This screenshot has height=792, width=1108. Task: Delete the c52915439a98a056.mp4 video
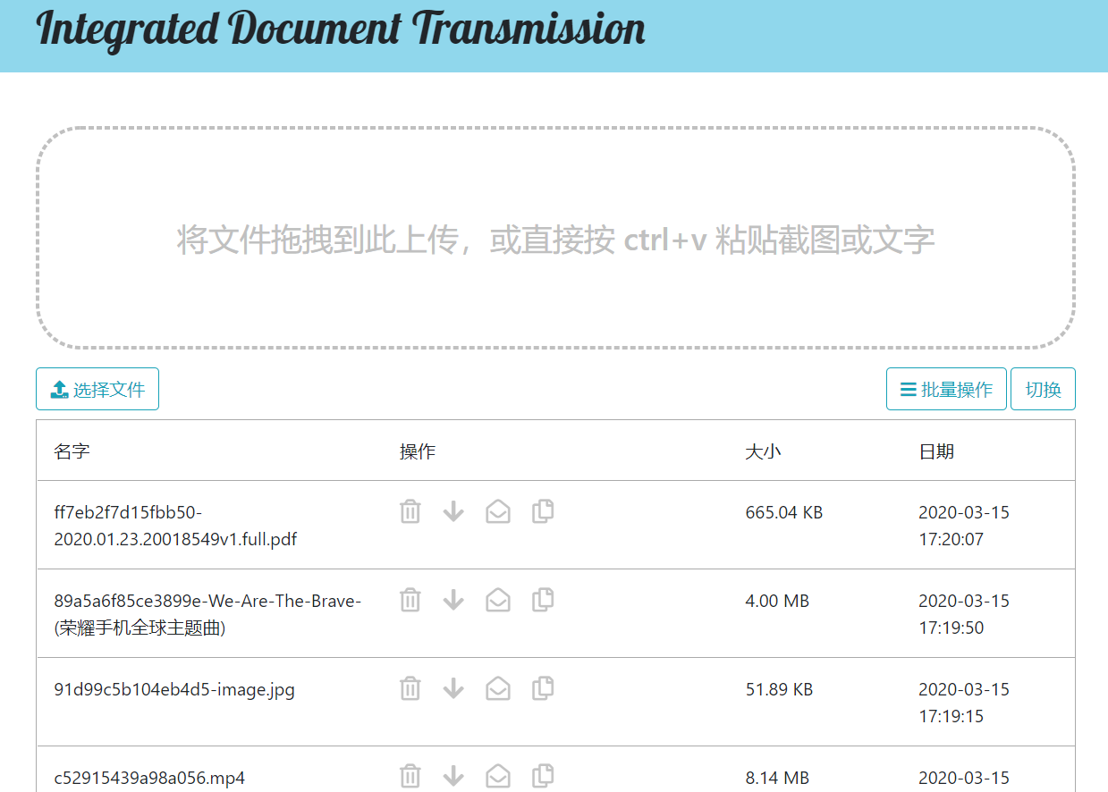point(410,776)
